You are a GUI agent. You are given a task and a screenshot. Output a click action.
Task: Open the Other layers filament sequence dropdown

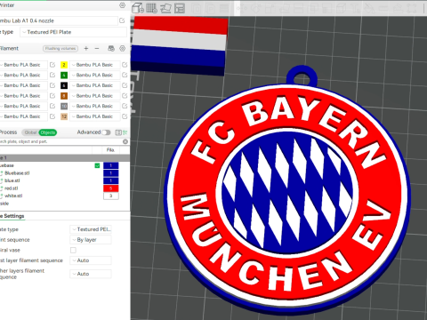(x=91, y=274)
